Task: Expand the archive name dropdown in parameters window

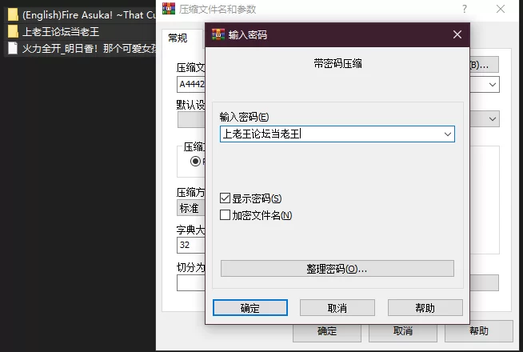Action: click(x=493, y=85)
